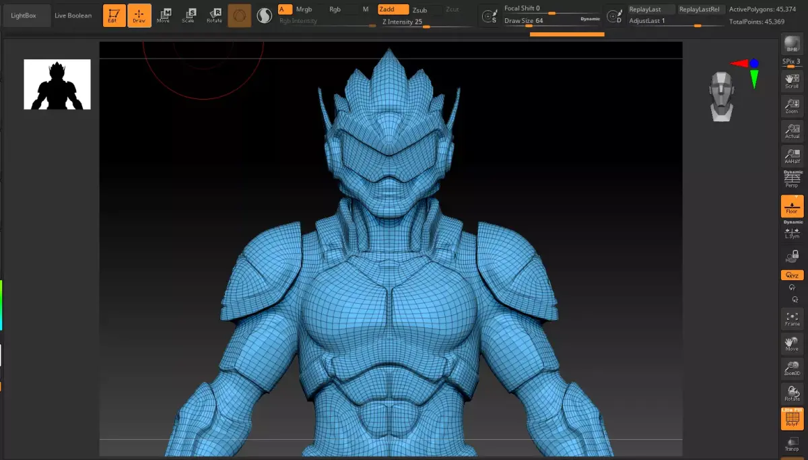The height and width of the screenshot is (460, 808).
Task: Adjust the Focal Shift slider
Action: (x=552, y=9)
